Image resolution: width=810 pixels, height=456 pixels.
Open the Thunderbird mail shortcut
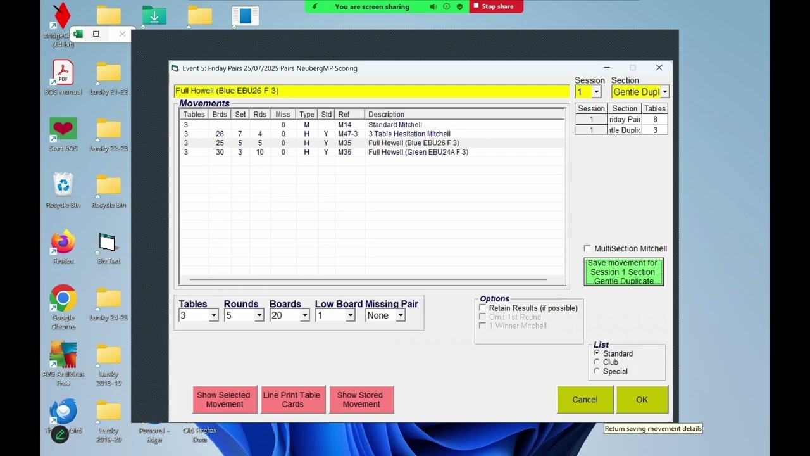pyautogui.click(x=63, y=415)
